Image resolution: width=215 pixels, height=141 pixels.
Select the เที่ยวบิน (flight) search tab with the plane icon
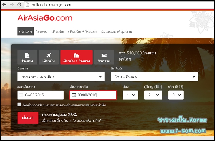(49, 57)
